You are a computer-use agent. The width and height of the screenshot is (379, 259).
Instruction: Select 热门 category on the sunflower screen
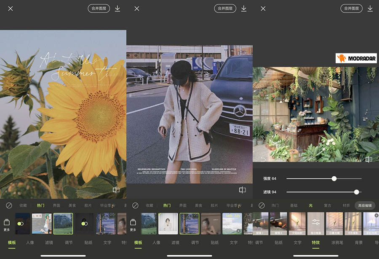[x=40, y=205]
